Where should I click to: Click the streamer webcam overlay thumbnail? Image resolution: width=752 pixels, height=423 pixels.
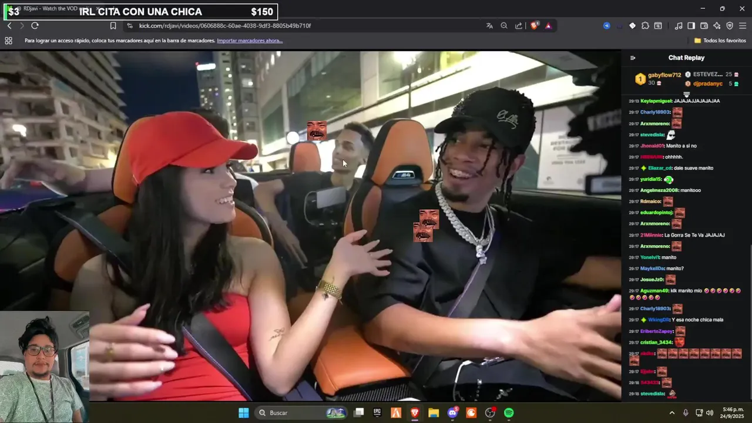coord(44,367)
